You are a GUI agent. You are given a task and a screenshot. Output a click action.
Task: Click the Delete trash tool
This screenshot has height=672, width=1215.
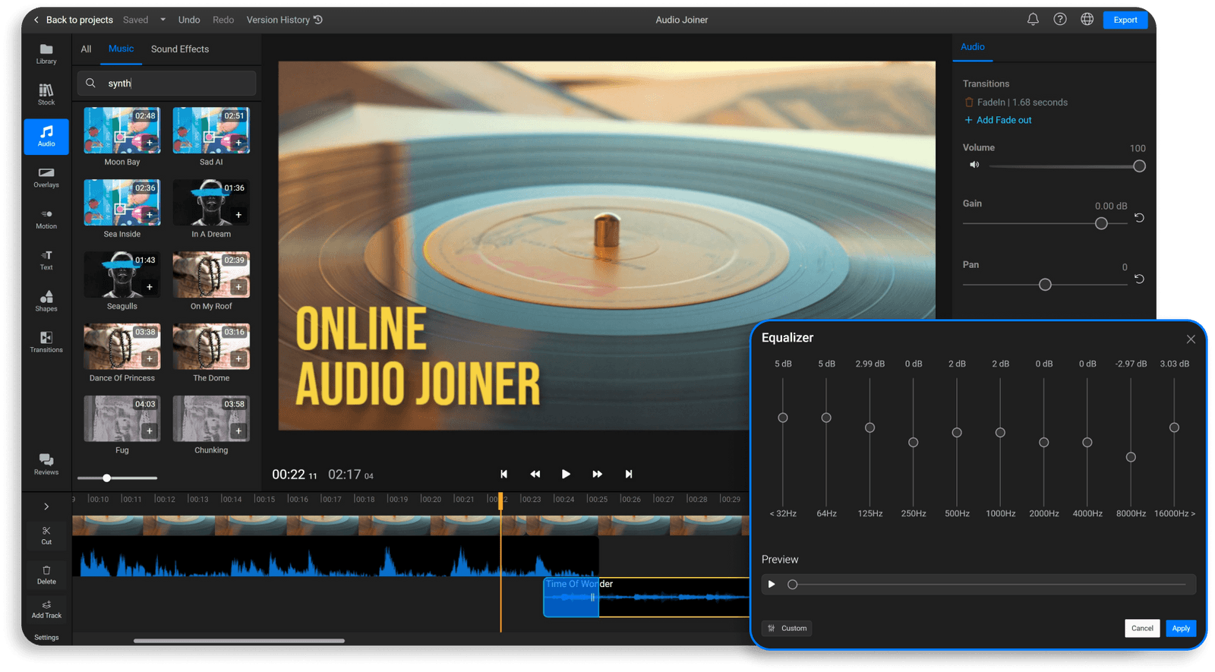click(46, 575)
